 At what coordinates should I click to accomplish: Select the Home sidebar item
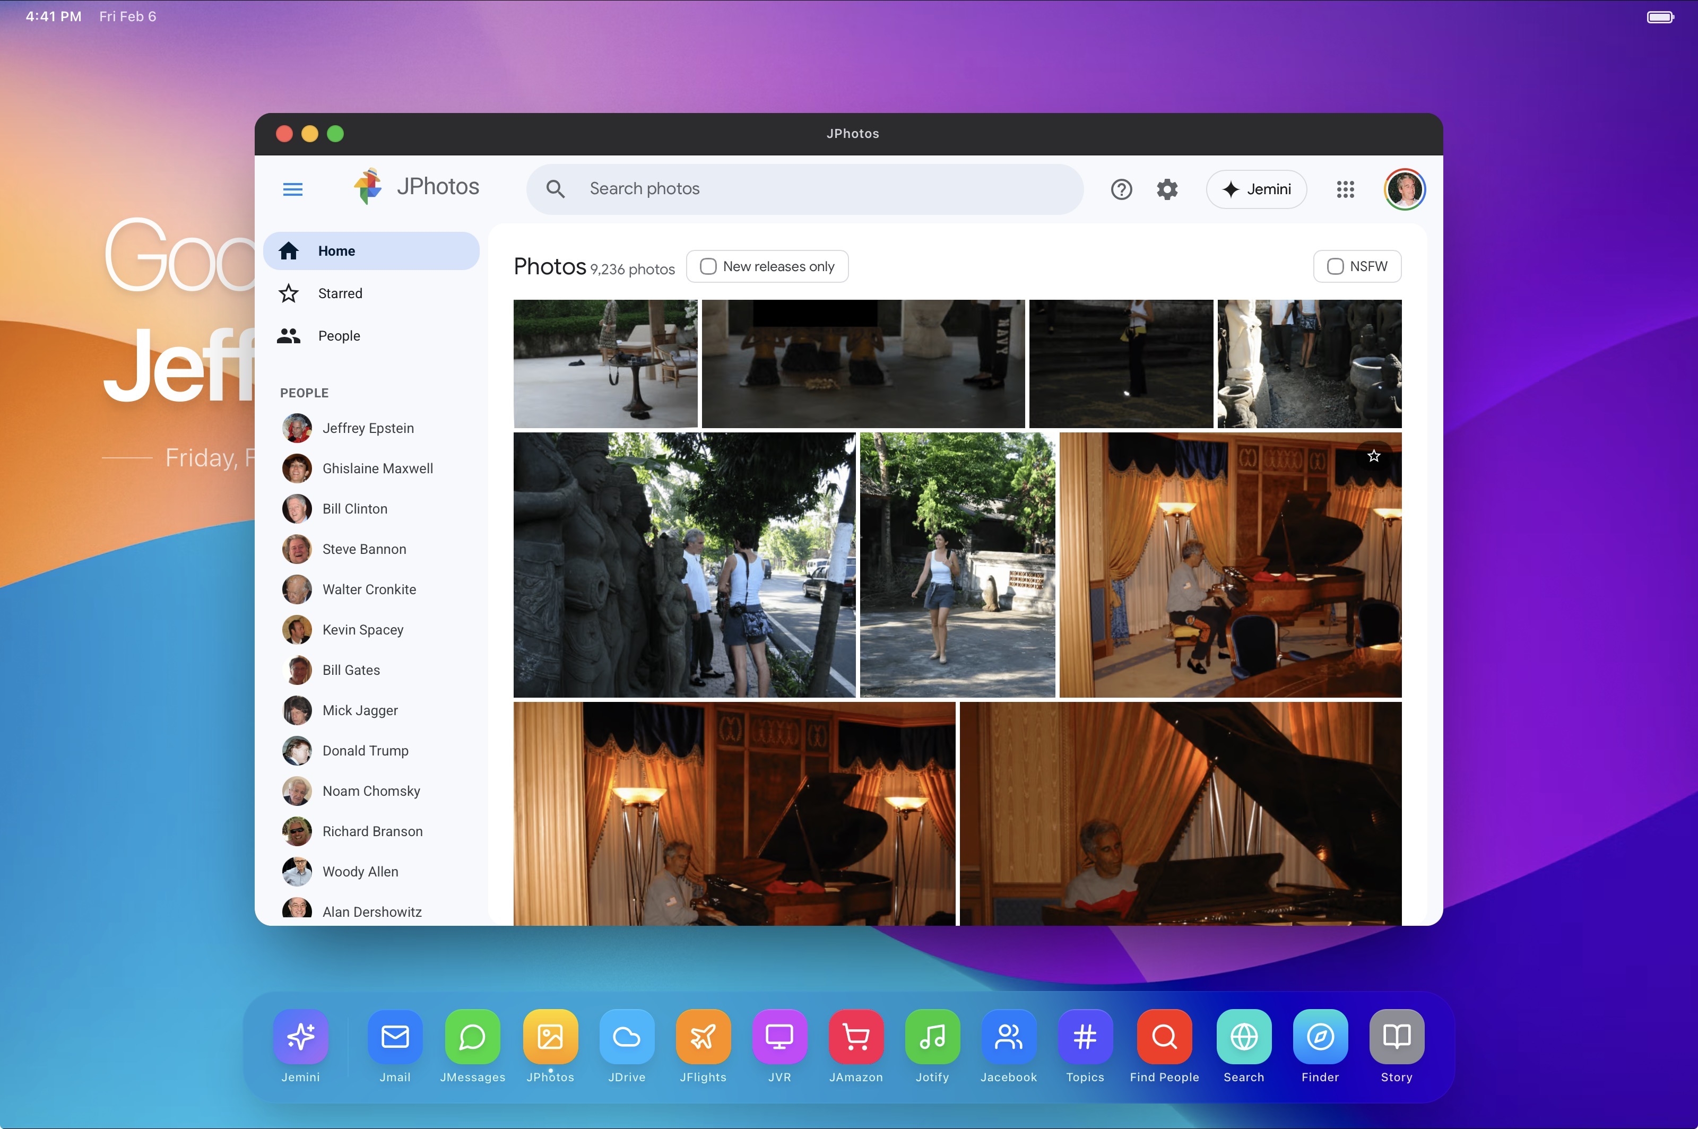coord(336,250)
